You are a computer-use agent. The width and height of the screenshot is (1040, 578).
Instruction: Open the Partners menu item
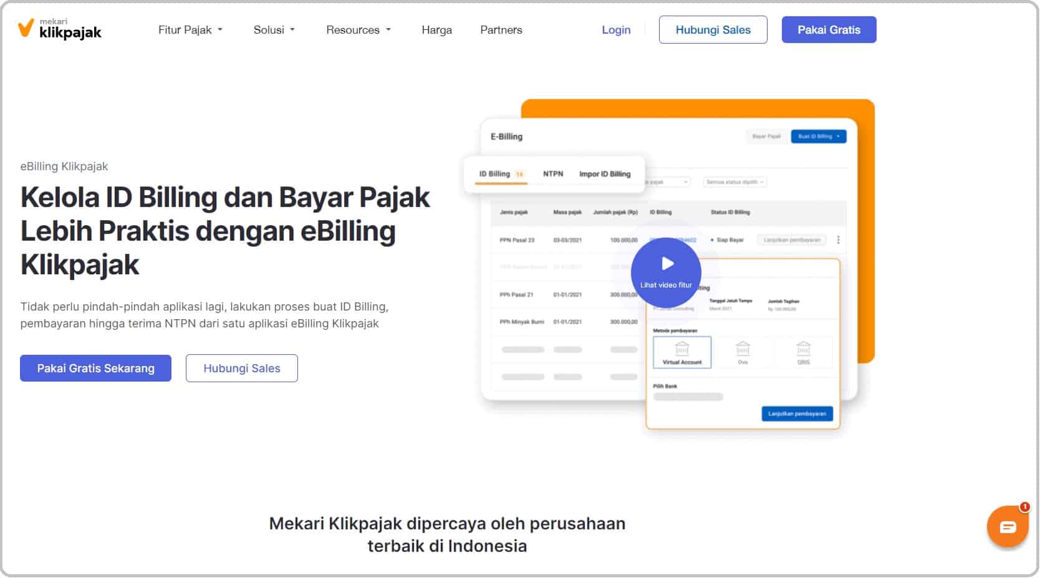point(501,30)
